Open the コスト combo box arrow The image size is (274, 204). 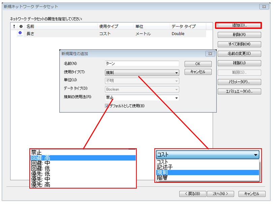click(256, 155)
